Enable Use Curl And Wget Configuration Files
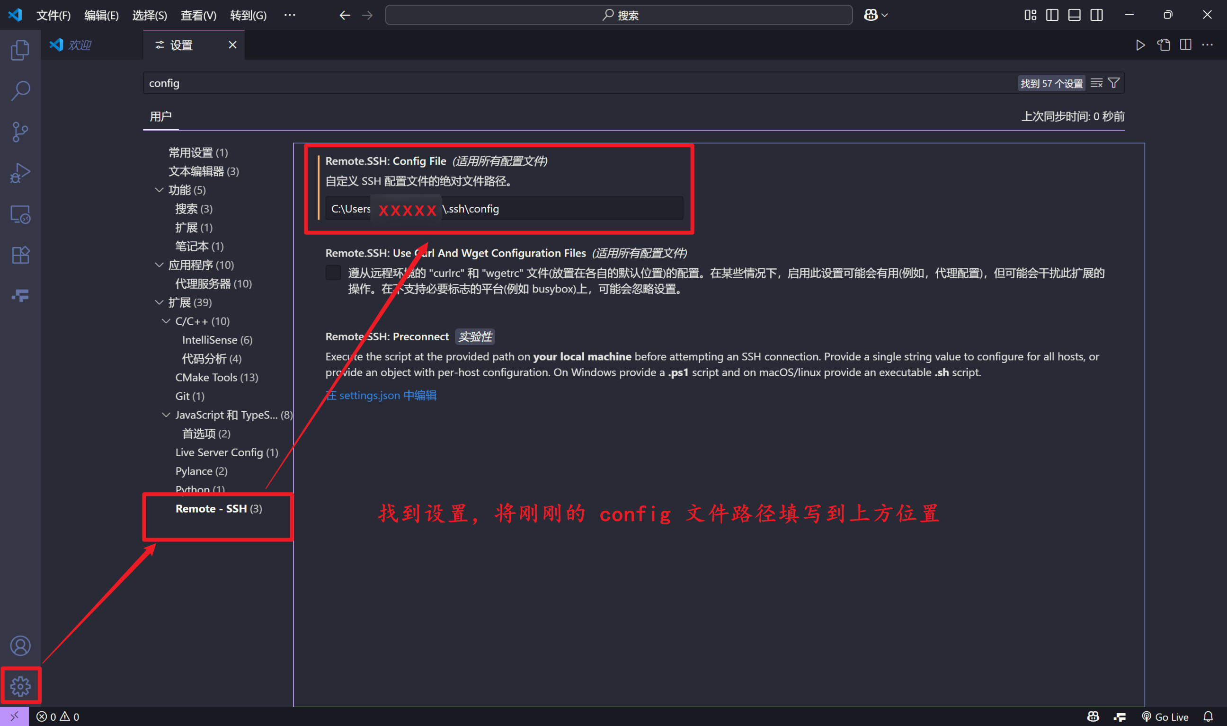Viewport: 1227px width, 726px height. click(333, 273)
